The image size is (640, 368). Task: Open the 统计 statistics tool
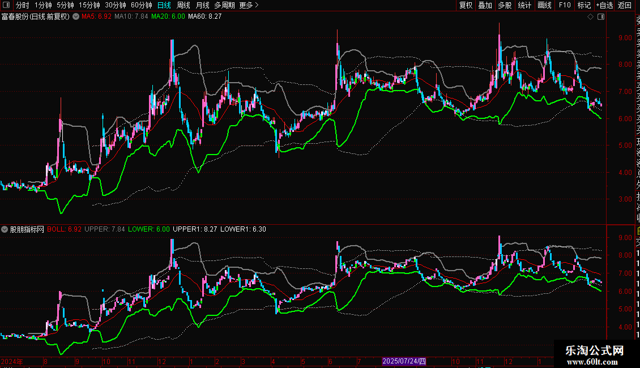(x=524, y=5)
